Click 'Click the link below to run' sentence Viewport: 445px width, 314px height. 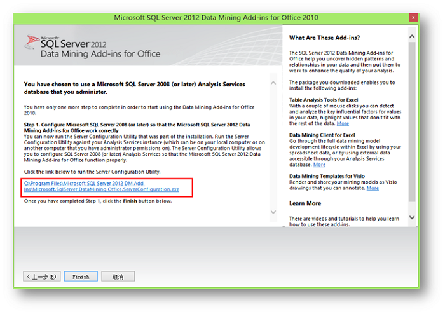pyautogui.click(x=92, y=172)
